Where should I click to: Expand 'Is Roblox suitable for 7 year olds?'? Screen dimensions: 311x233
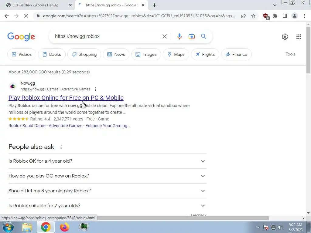tap(108, 206)
